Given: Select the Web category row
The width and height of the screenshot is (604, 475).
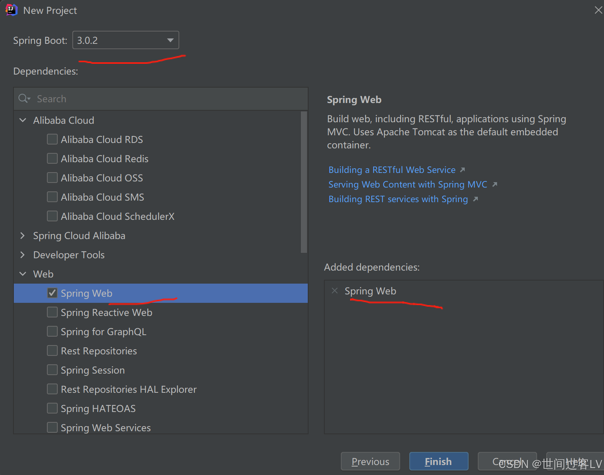Looking at the screenshot, I should point(161,274).
